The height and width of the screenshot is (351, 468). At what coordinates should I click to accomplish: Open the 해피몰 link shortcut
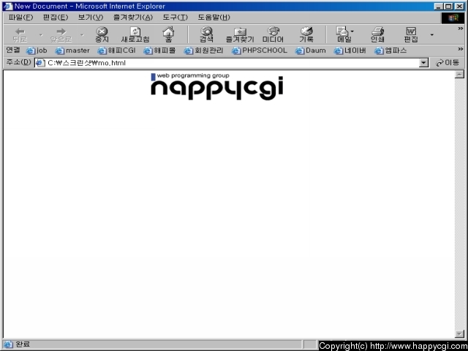[159, 50]
